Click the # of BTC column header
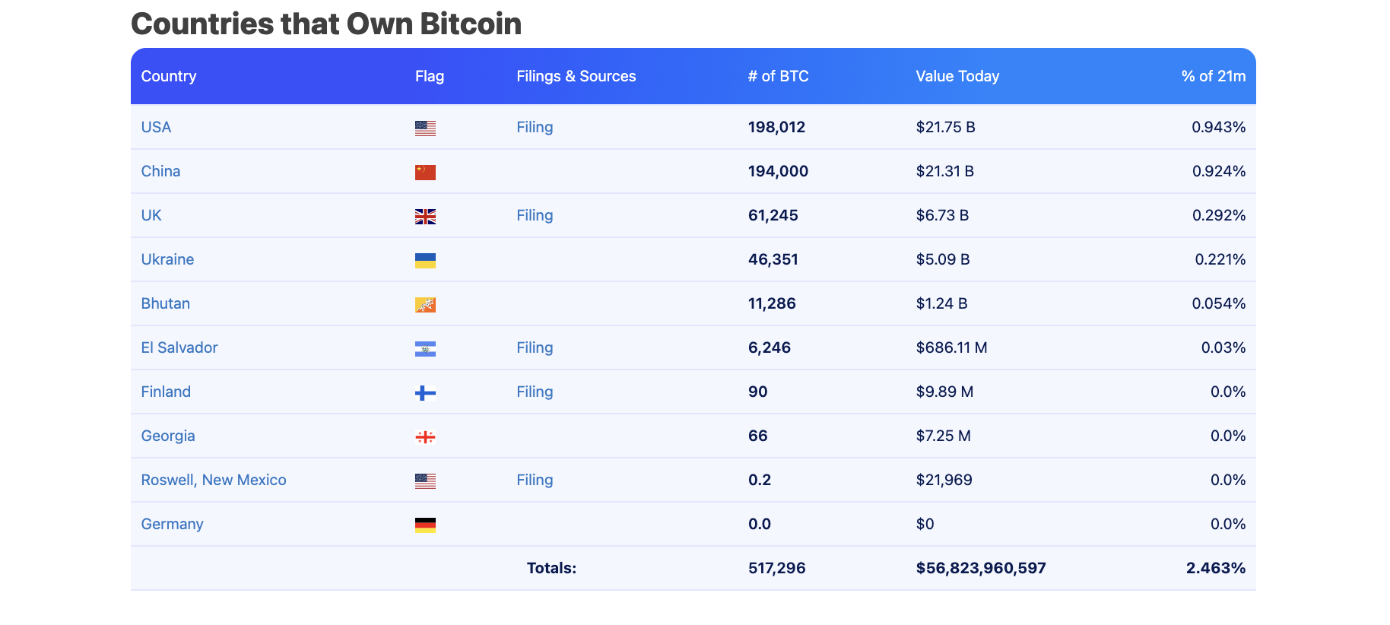Image resolution: width=1390 pixels, height=625 pixels. (779, 76)
